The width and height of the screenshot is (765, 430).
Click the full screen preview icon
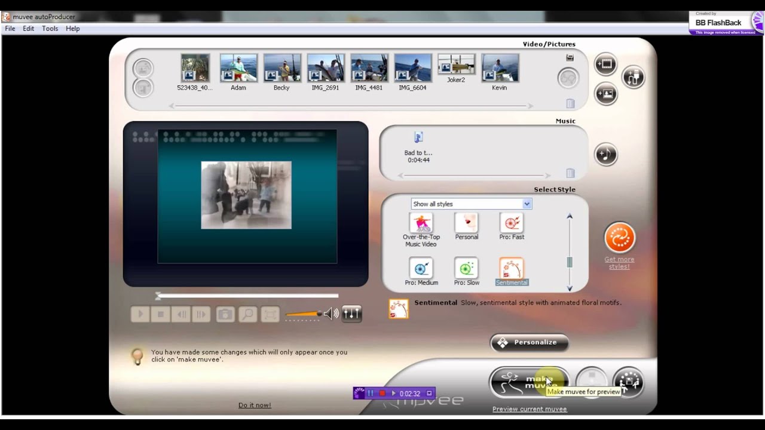(270, 314)
